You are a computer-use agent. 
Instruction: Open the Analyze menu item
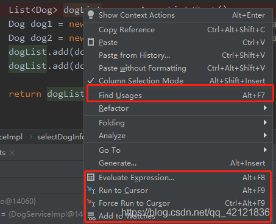pos(178,135)
